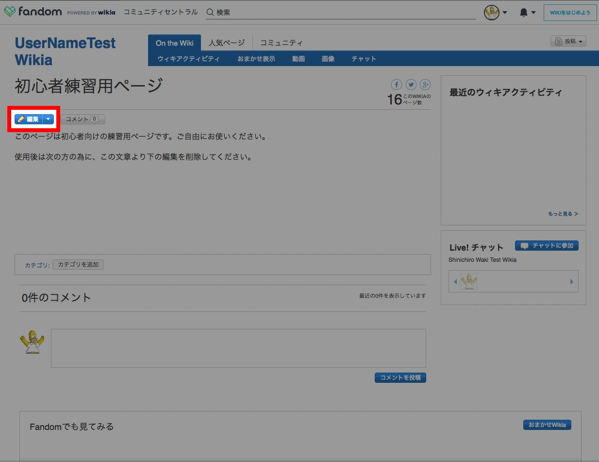Open the user avatar menu
Viewport: 599px width, 462px height.
pyautogui.click(x=492, y=13)
